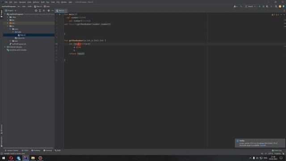
Task: Open the Version Control tool window
Action: (x=12, y=150)
